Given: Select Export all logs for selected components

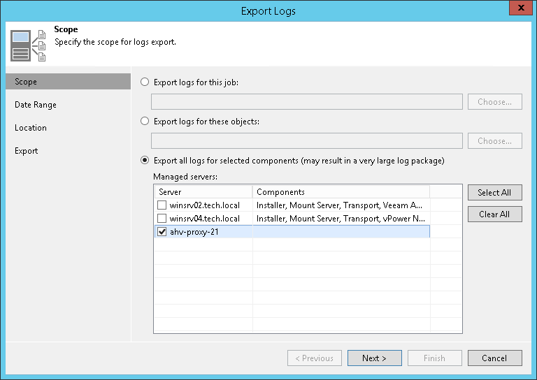Looking at the screenshot, I should click(x=145, y=161).
